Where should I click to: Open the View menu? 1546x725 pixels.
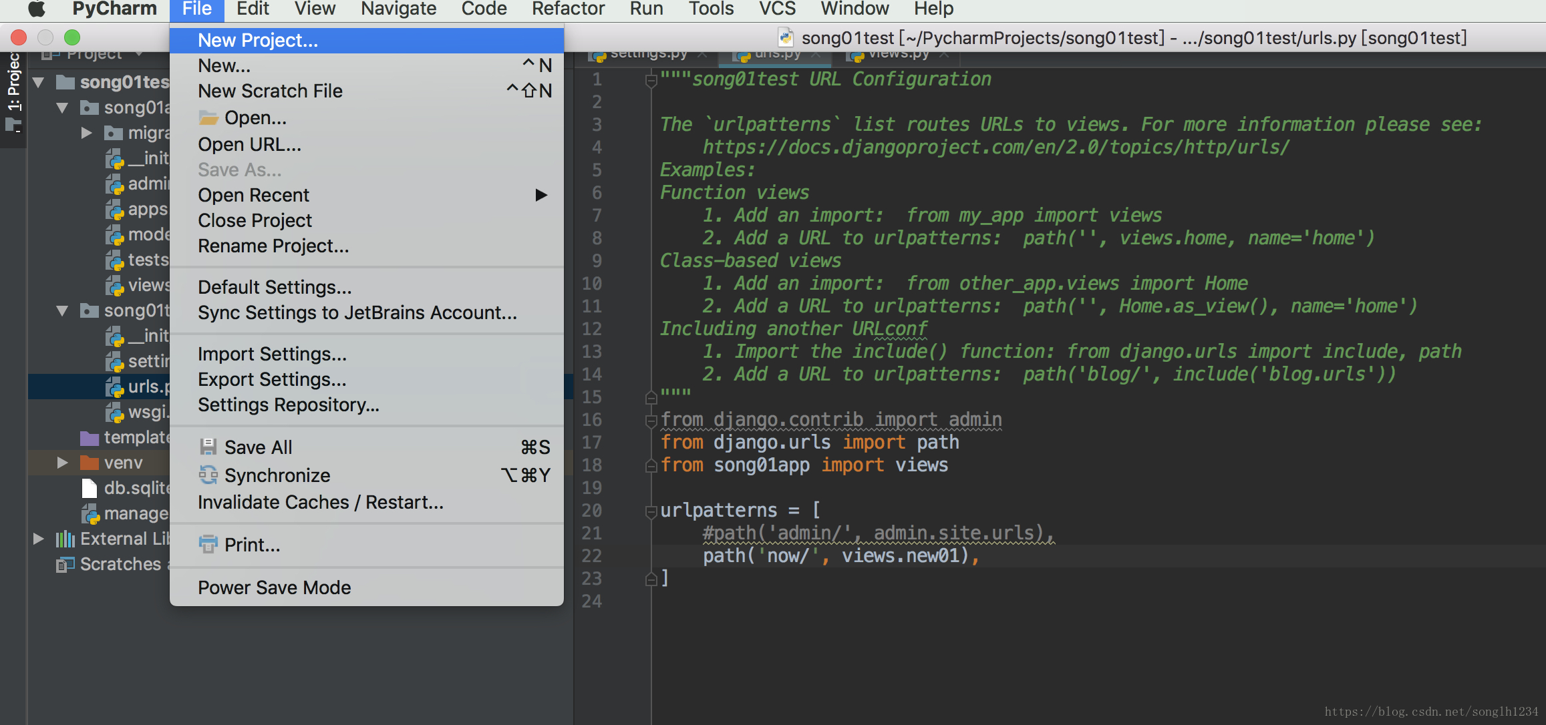click(x=315, y=9)
